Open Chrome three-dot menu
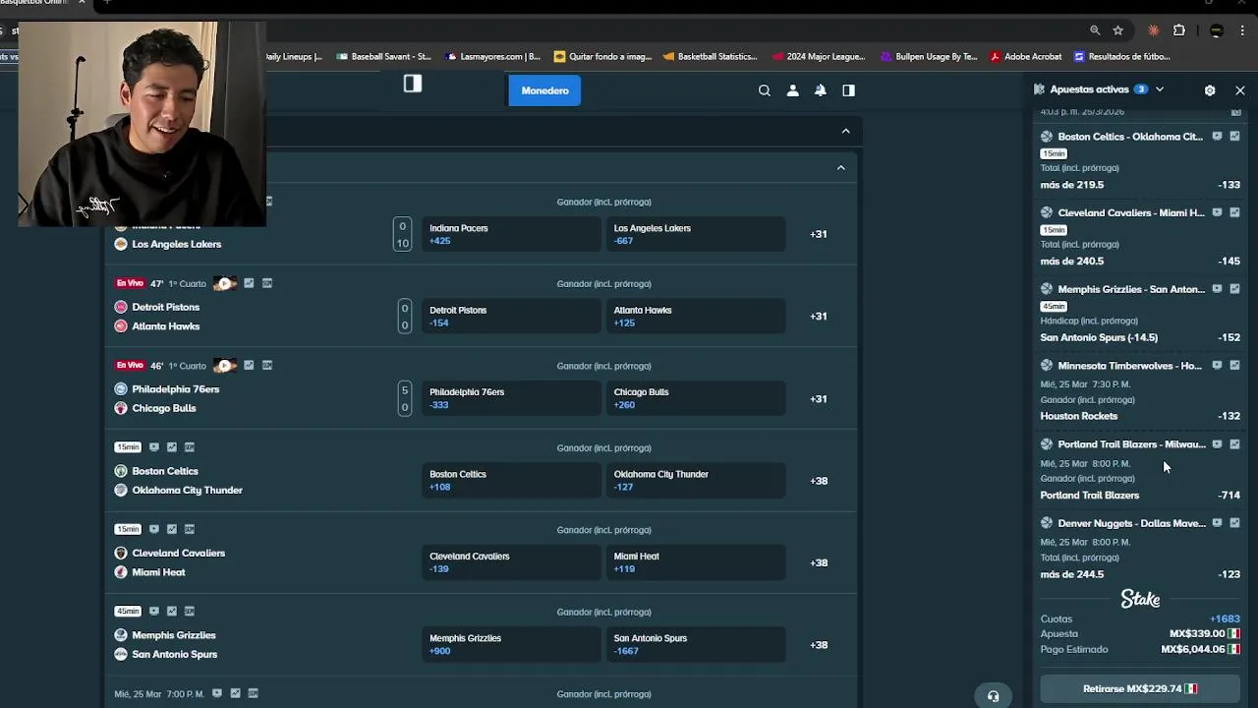This screenshot has width=1258, height=708. pyautogui.click(x=1242, y=30)
